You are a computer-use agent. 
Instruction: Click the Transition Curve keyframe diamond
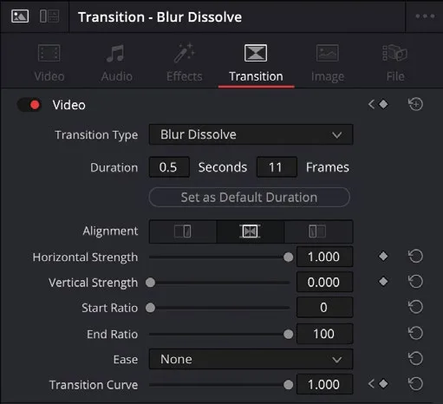coord(383,384)
